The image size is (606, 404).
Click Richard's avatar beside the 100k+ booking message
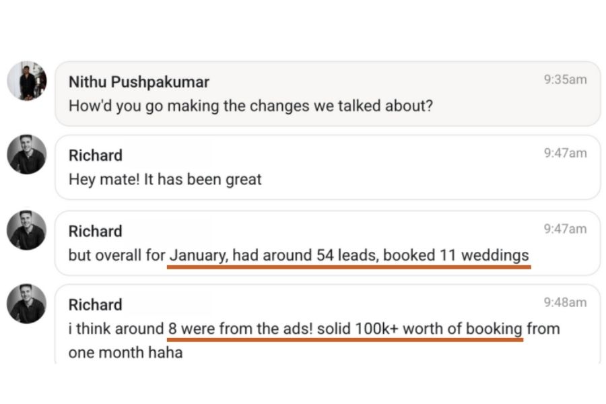click(x=27, y=304)
